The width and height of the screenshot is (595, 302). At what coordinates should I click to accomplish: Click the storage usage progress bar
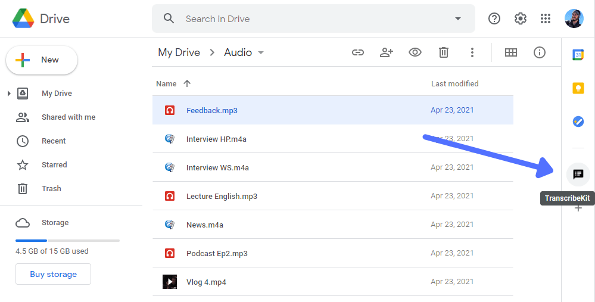click(67, 241)
